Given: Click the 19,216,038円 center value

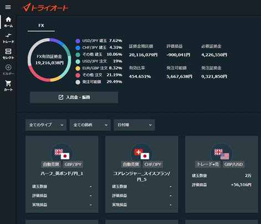Looking at the screenshot, I should click(49, 63).
